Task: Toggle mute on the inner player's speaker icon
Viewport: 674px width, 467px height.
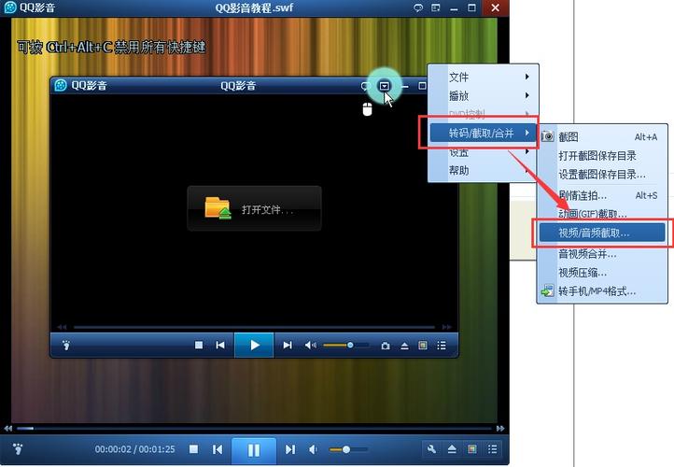Action: pos(311,346)
